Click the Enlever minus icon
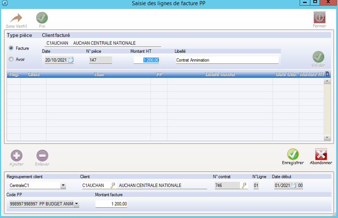The width and height of the screenshot is (338, 218). point(42,156)
